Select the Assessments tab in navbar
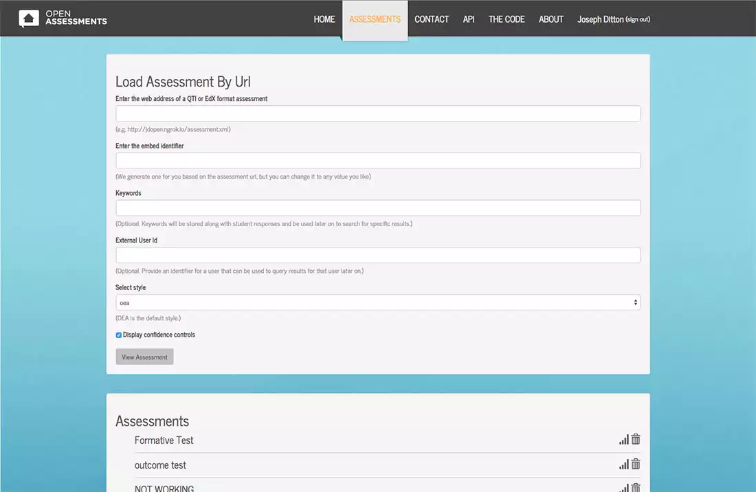 pos(375,19)
